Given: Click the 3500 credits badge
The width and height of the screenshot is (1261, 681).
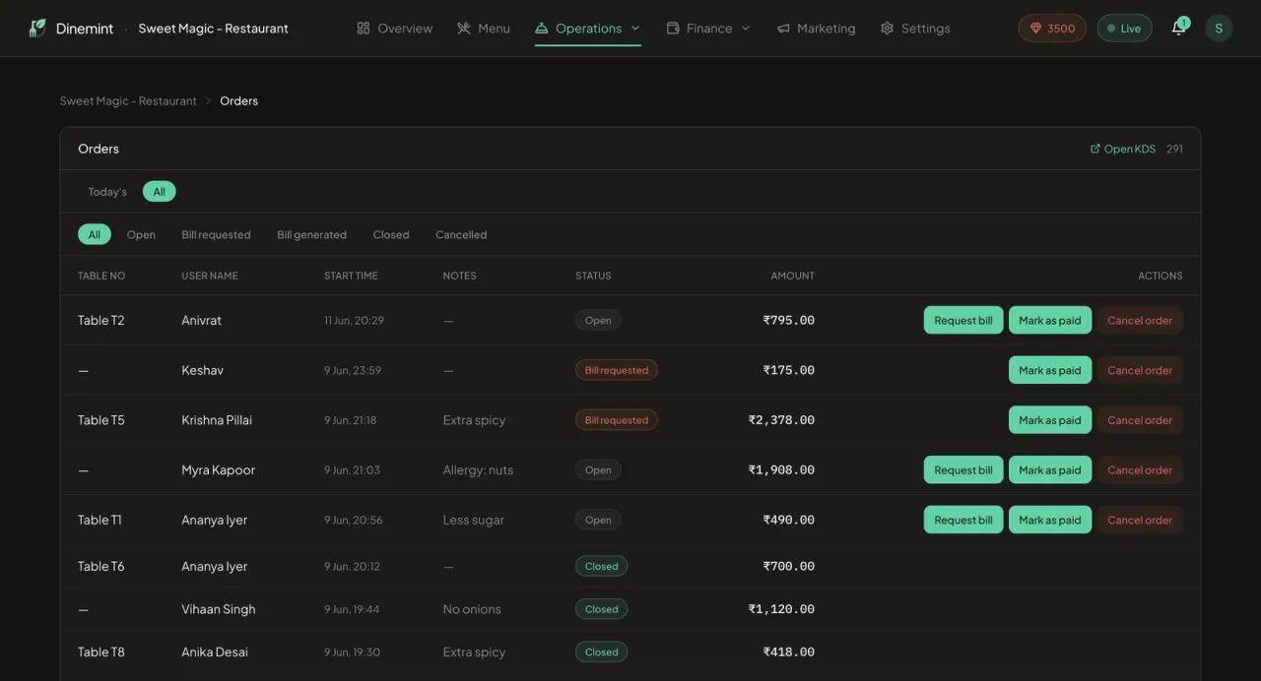Looking at the screenshot, I should tap(1052, 28).
